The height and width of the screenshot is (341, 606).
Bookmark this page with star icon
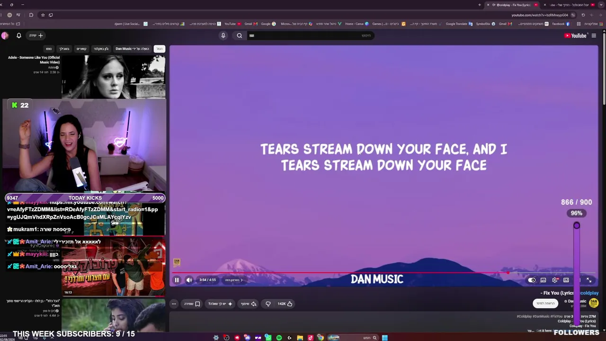click(43, 15)
